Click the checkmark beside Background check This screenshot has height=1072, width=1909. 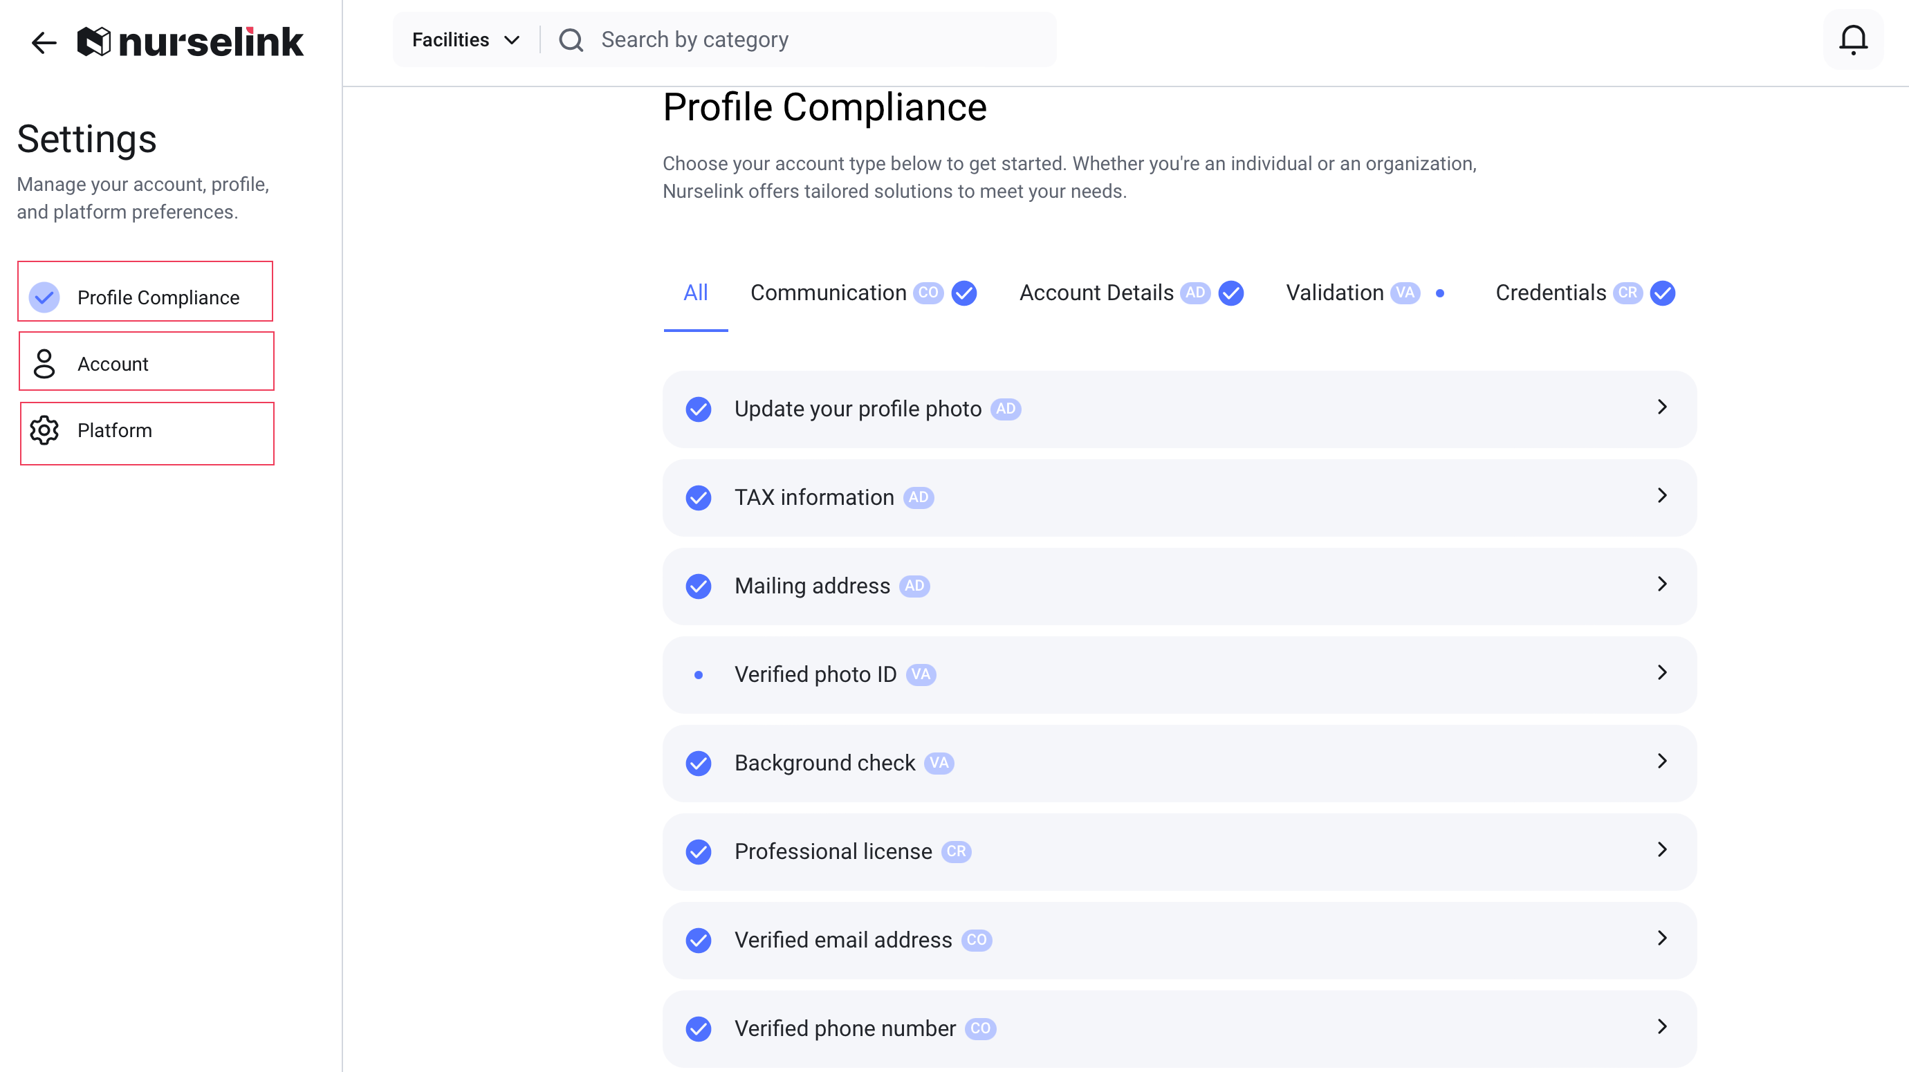698,763
